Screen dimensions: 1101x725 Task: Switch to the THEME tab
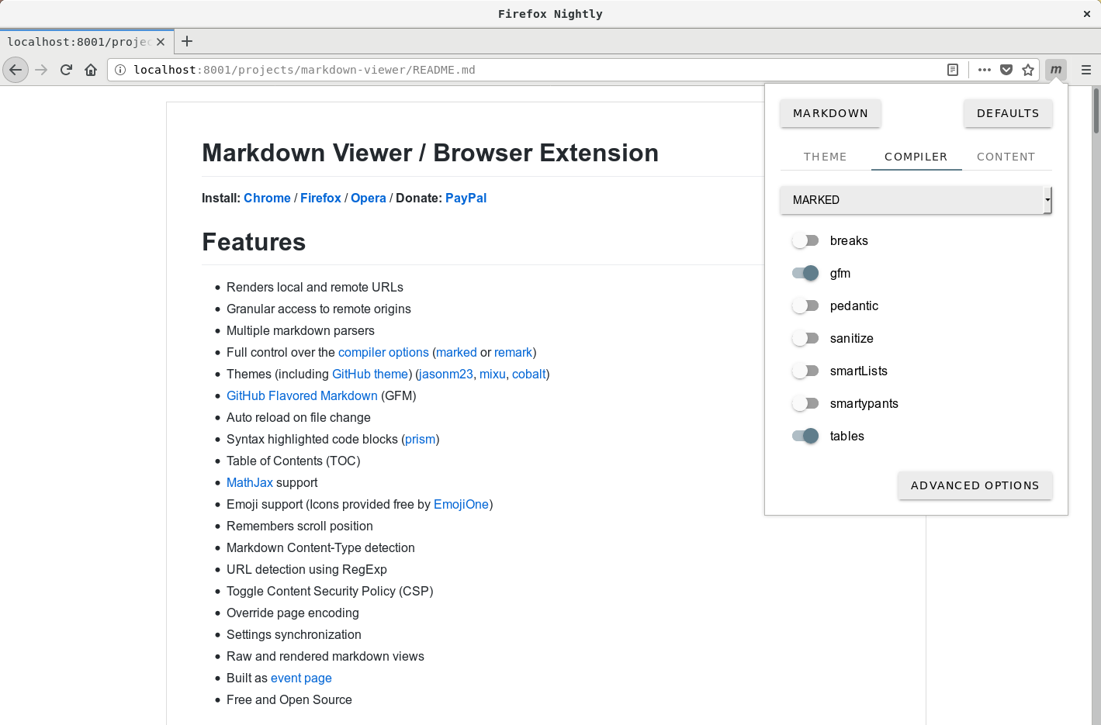[826, 157]
